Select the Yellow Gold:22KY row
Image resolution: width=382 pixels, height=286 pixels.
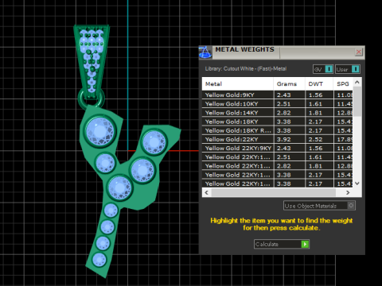278,139
